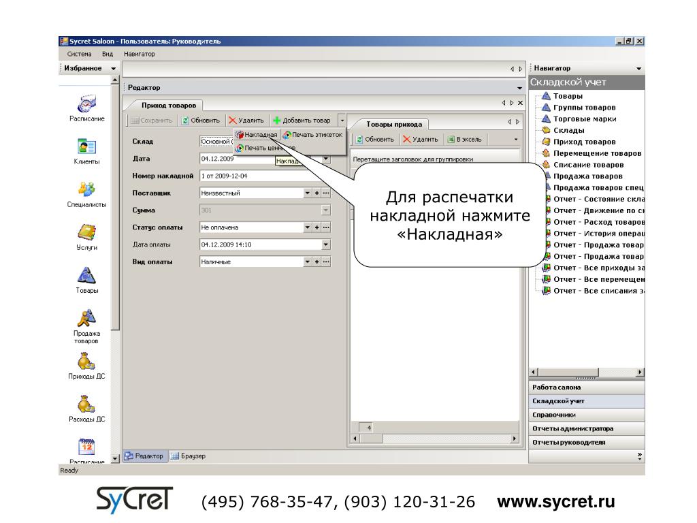Open Приход товаров toolbar overflow dropdown arrow
Viewport: 697px width, 523px height.
pyautogui.click(x=342, y=121)
